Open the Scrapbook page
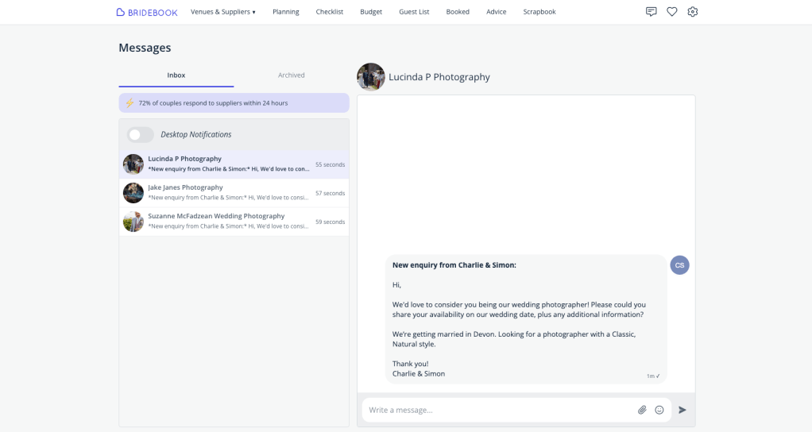Viewport: 812px width, 432px height. pos(539,12)
